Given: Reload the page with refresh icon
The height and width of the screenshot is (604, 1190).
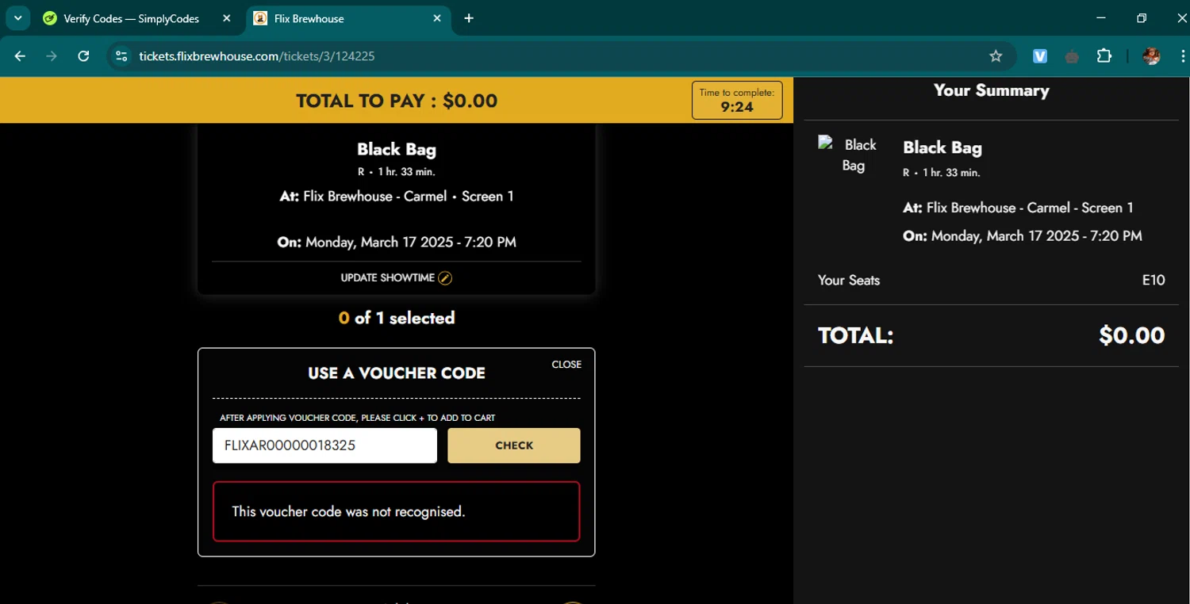Looking at the screenshot, I should point(83,56).
